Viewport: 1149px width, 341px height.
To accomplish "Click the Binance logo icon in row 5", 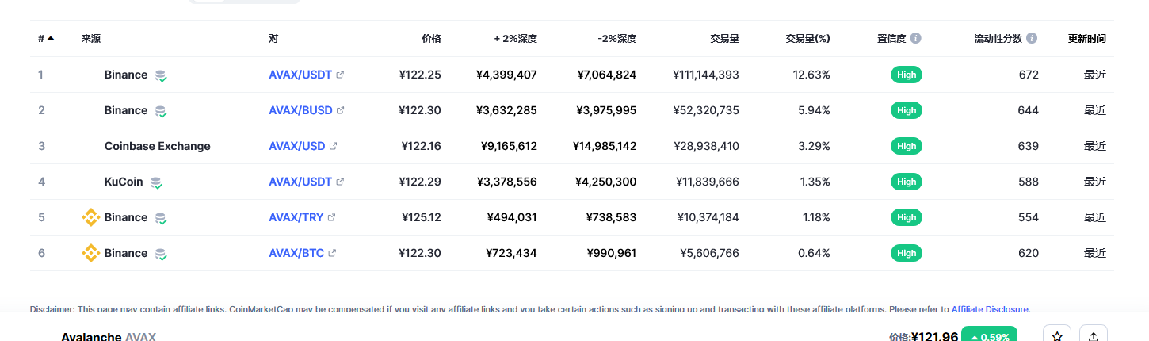I will click(91, 217).
